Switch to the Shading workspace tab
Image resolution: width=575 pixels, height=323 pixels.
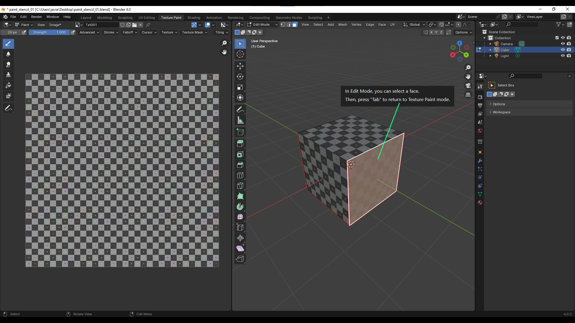click(x=194, y=17)
